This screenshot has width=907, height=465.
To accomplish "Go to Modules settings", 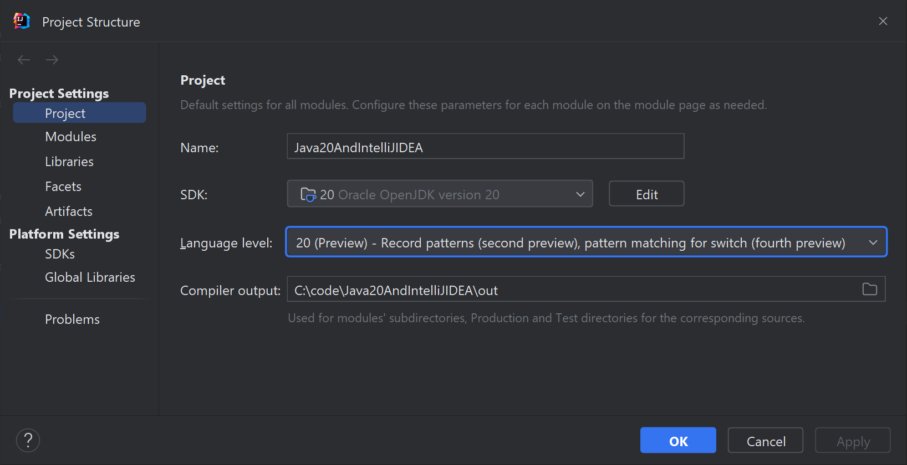I will point(70,137).
